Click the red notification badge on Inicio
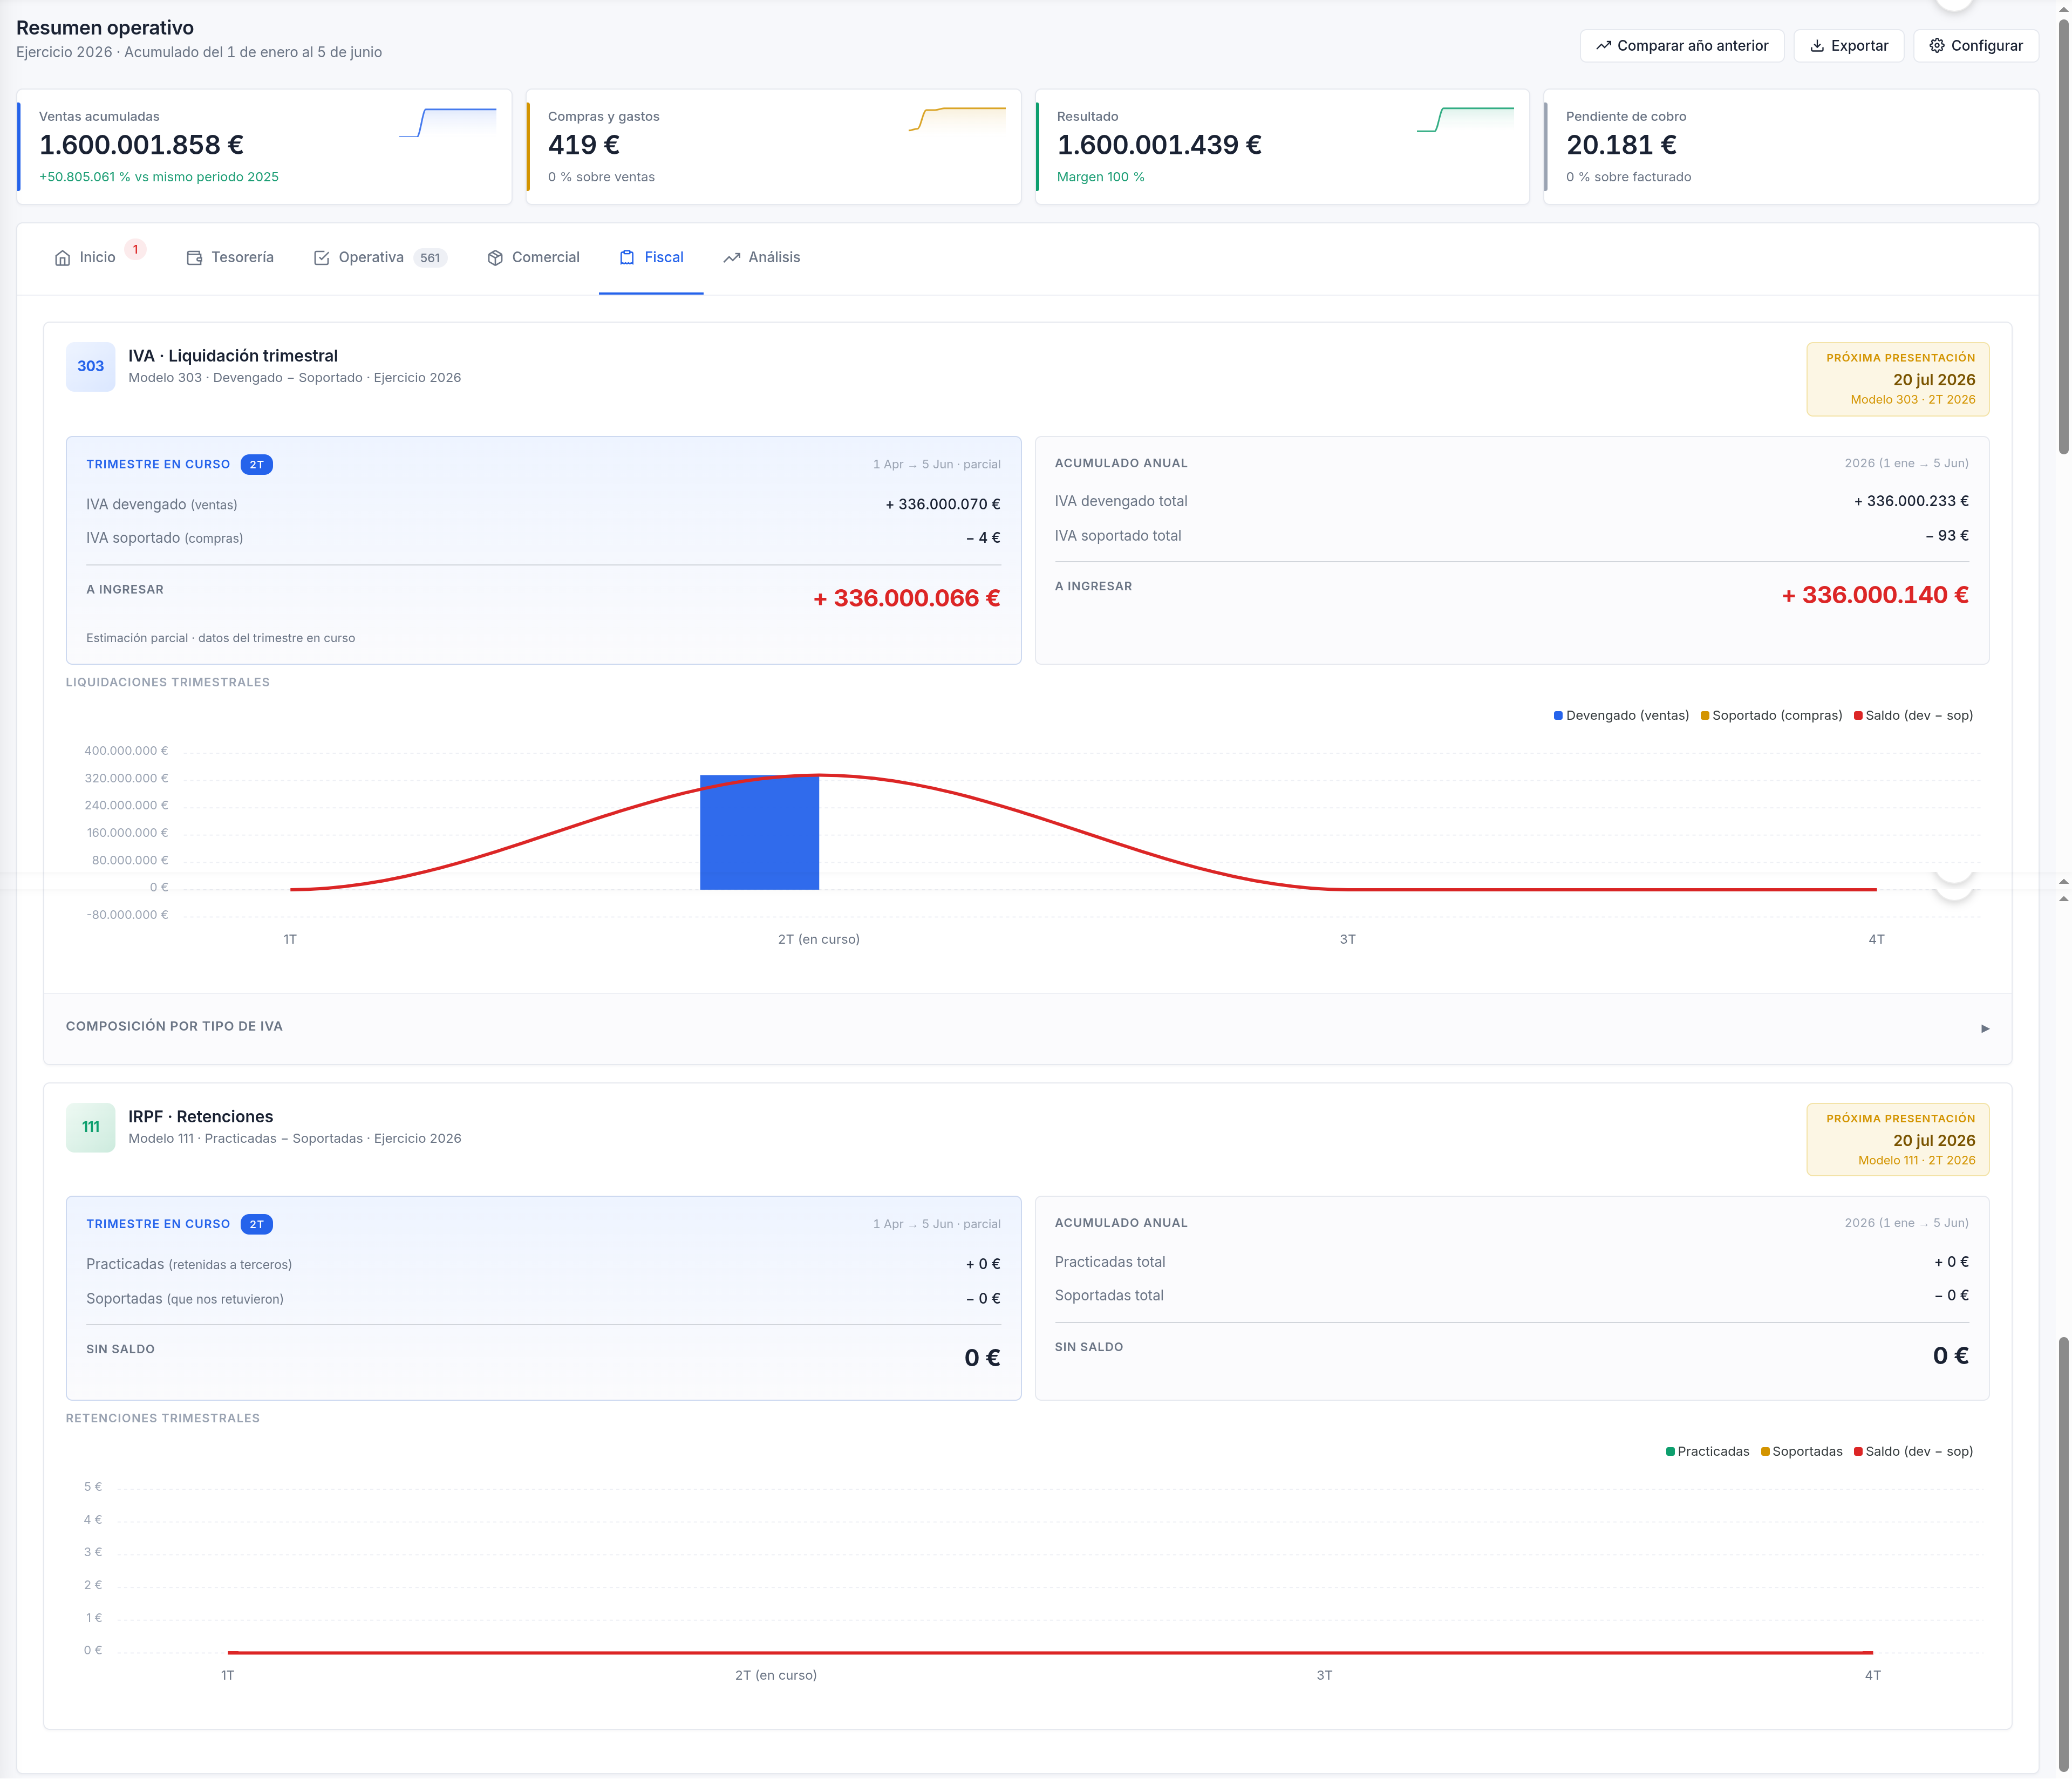This screenshot has height=1786, width=2072. (x=136, y=250)
